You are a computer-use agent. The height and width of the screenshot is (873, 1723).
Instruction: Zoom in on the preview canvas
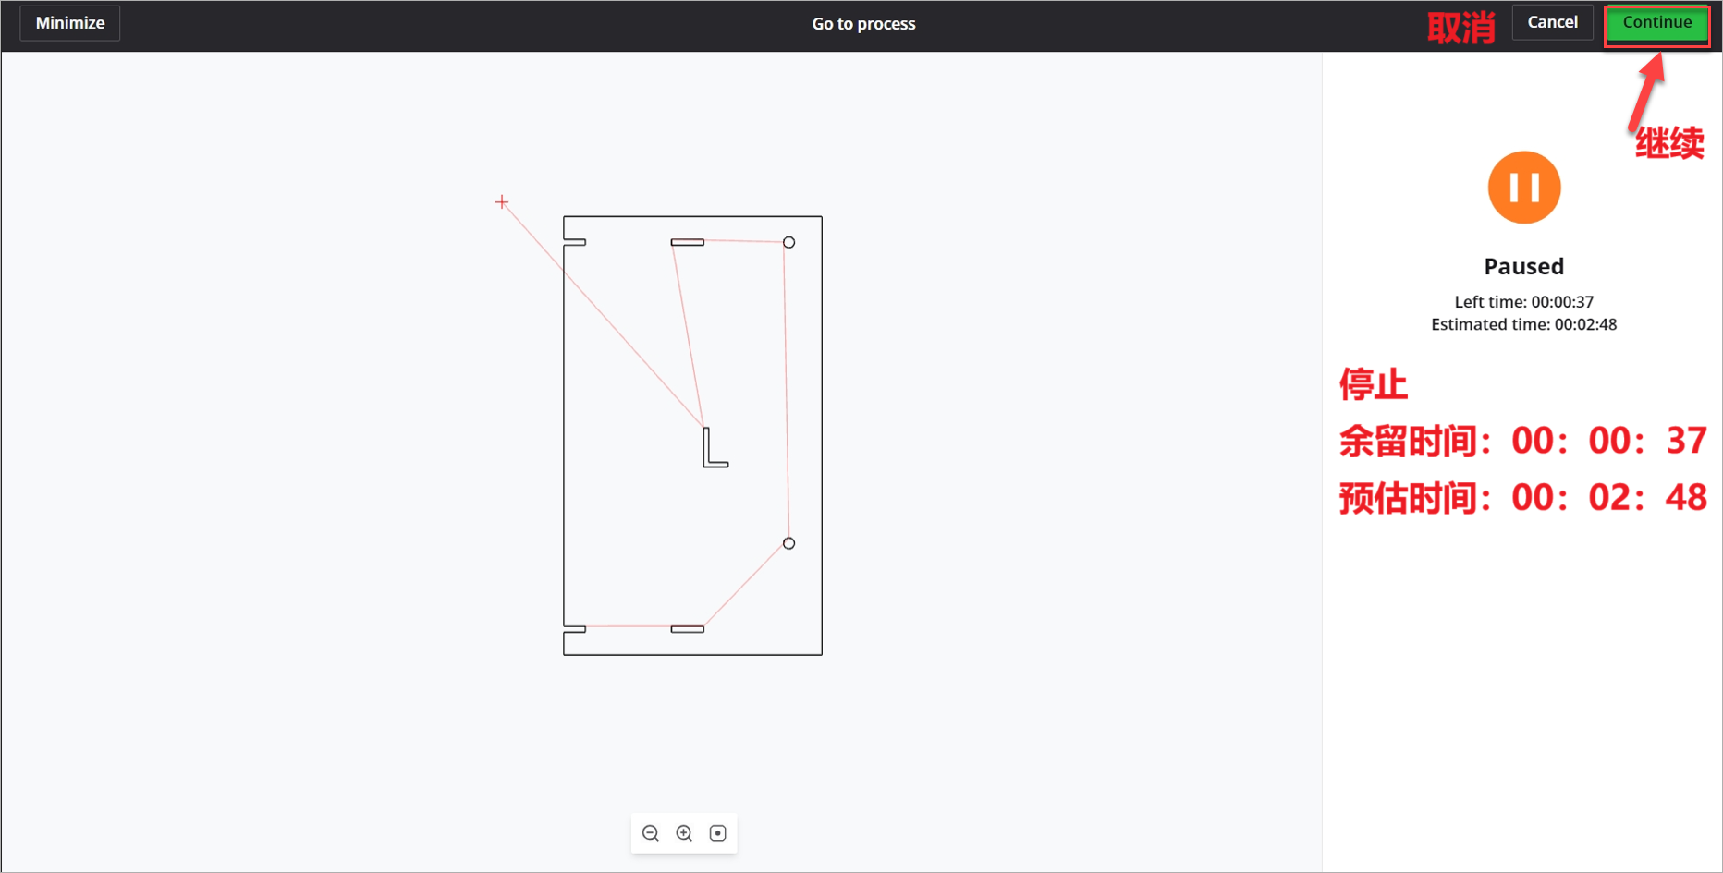click(x=684, y=833)
